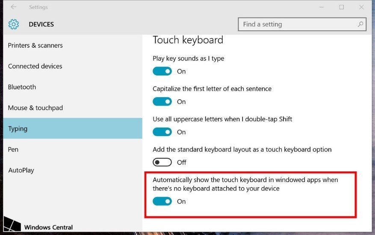Viewport: 375px width, 235px height.
Task: Turn off Play key sounds as I type
Action: (162, 71)
